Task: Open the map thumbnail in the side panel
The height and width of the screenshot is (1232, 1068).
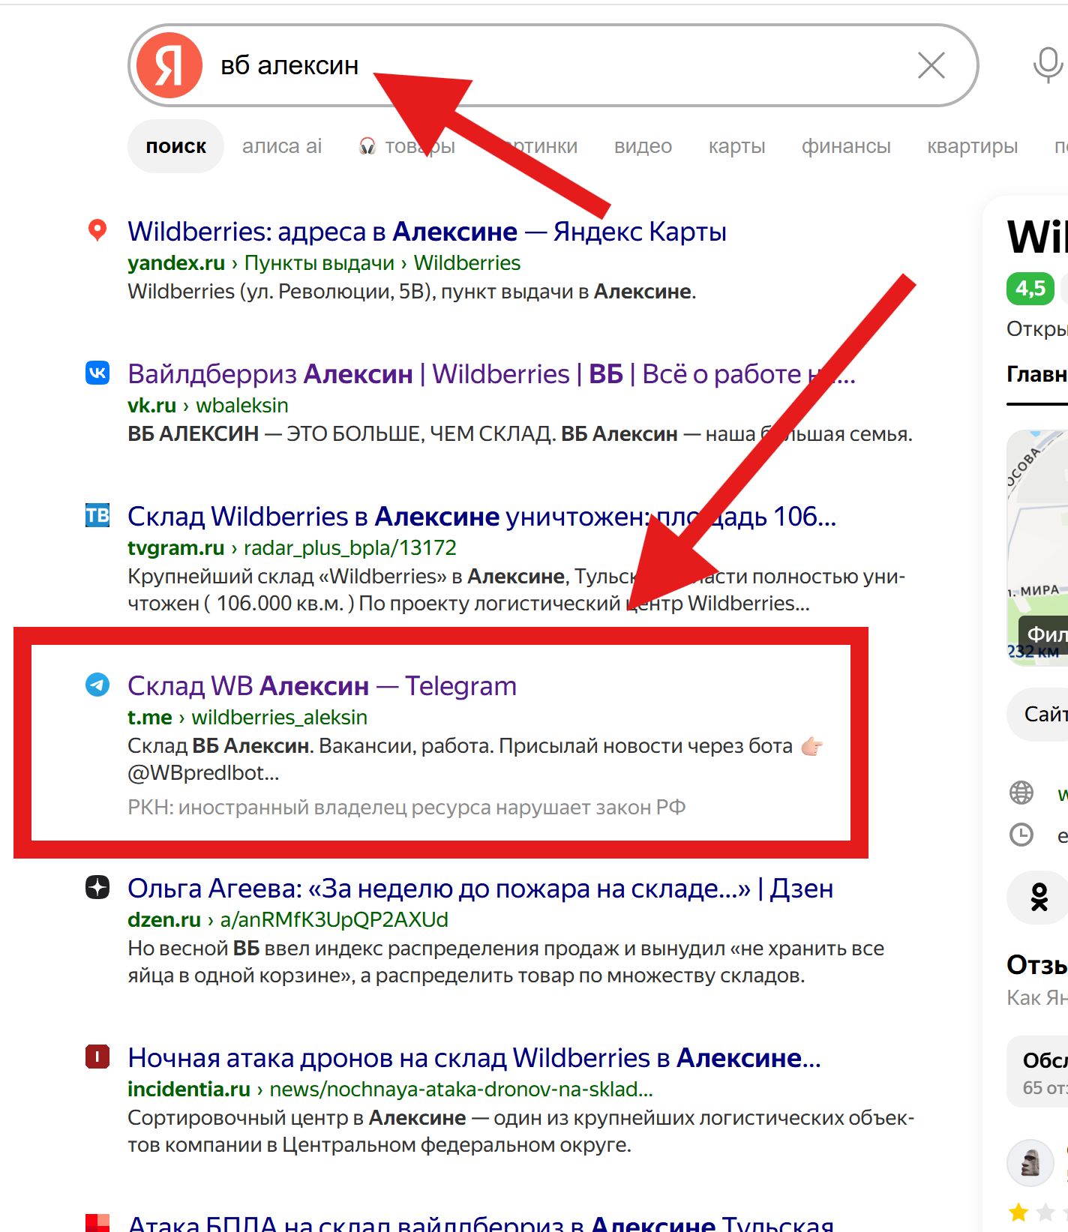Action: tap(1037, 547)
